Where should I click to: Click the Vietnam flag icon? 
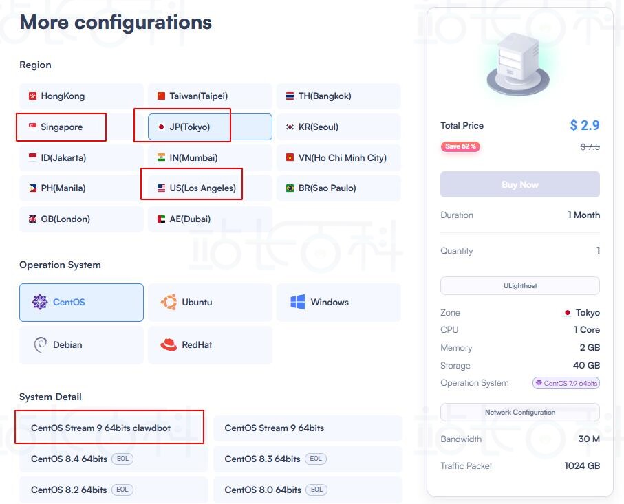point(290,157)
